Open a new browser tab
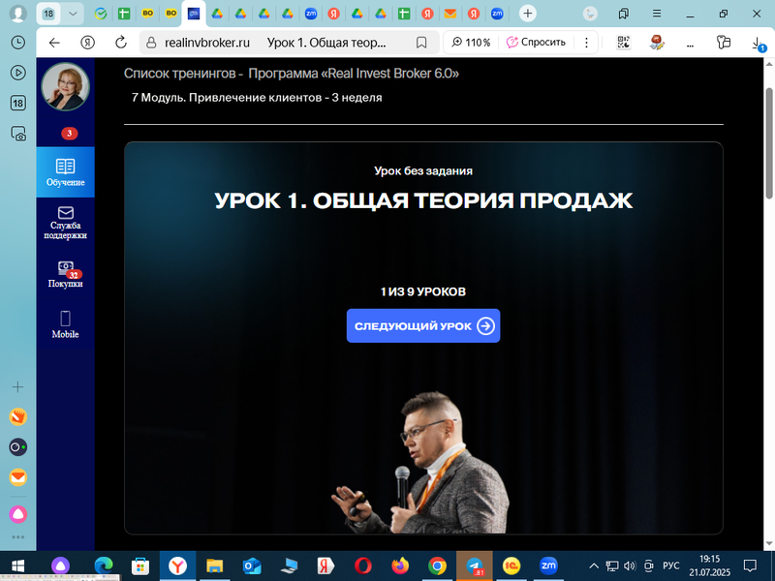The image size is (775, 581). click(x=527, y=14)
